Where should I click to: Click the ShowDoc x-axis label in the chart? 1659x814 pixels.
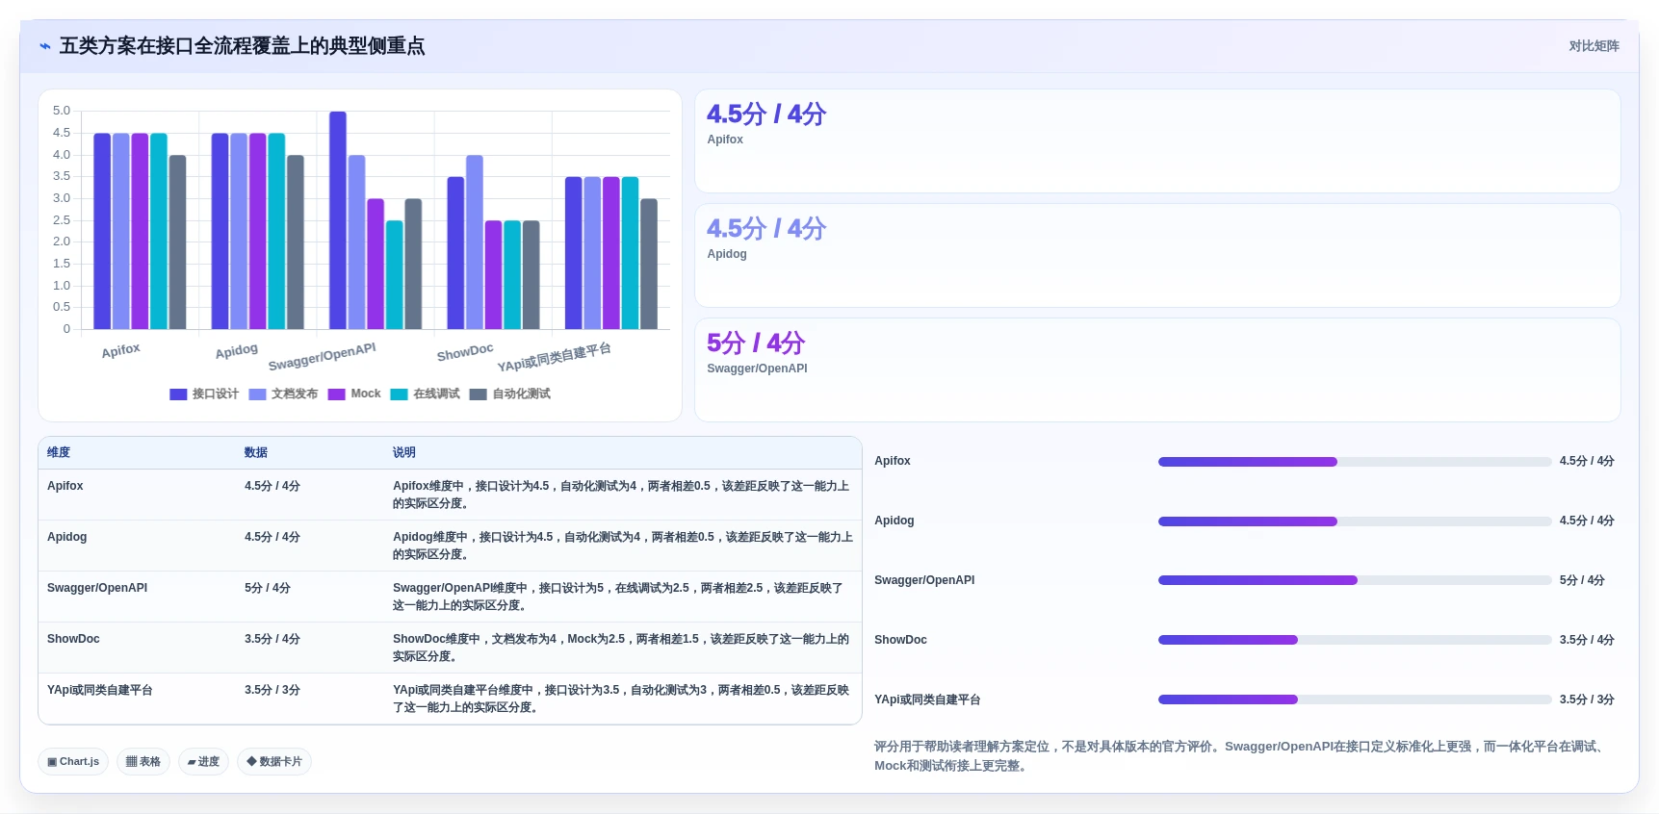pos(465,353)
